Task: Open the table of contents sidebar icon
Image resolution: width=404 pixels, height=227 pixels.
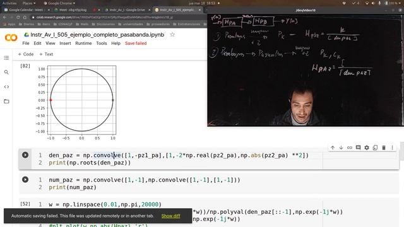Action: tap(6, 58)
